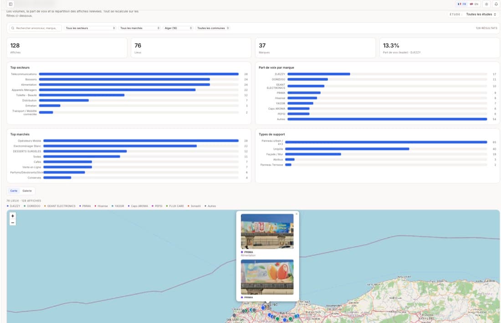This screenshot has height=323, width=501.
Task: Open the Alger (16) wilaya filter
Action: tap(178, 28)
